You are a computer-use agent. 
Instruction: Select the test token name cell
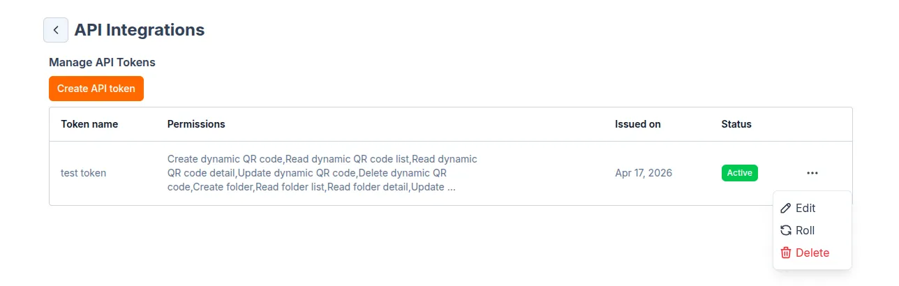[84, 173]
